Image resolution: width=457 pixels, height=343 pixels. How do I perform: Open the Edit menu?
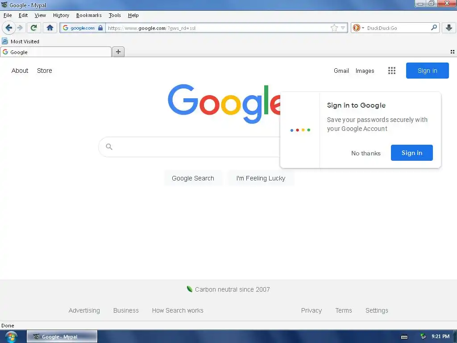coord(23,15)
